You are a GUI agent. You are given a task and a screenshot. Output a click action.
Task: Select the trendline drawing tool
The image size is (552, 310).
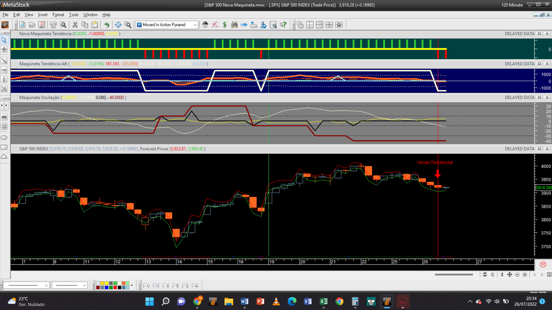click(x=4, y=61)
